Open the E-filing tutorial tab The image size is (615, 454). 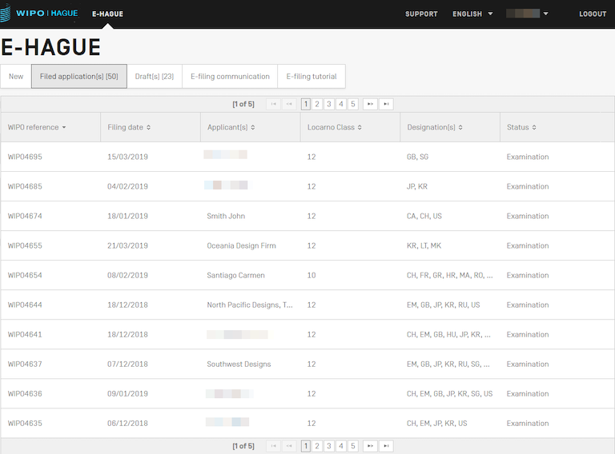point(312,77)
